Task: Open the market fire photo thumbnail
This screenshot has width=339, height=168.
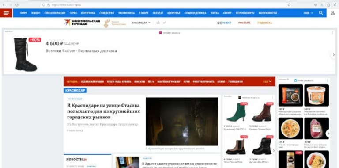Action: pos(182,122)
